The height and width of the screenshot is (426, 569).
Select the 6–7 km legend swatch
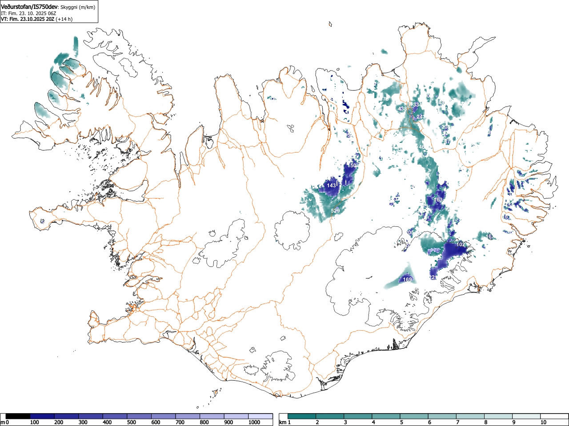(442, 416)
